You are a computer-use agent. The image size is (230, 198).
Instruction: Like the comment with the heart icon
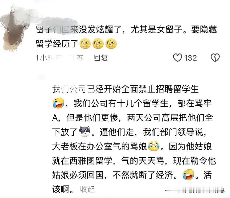(177, 58)
